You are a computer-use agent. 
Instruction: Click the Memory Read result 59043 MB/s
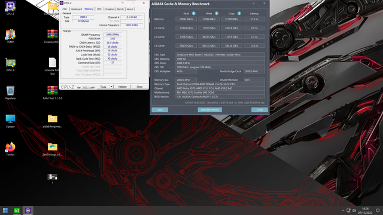(x=186, y=19)
